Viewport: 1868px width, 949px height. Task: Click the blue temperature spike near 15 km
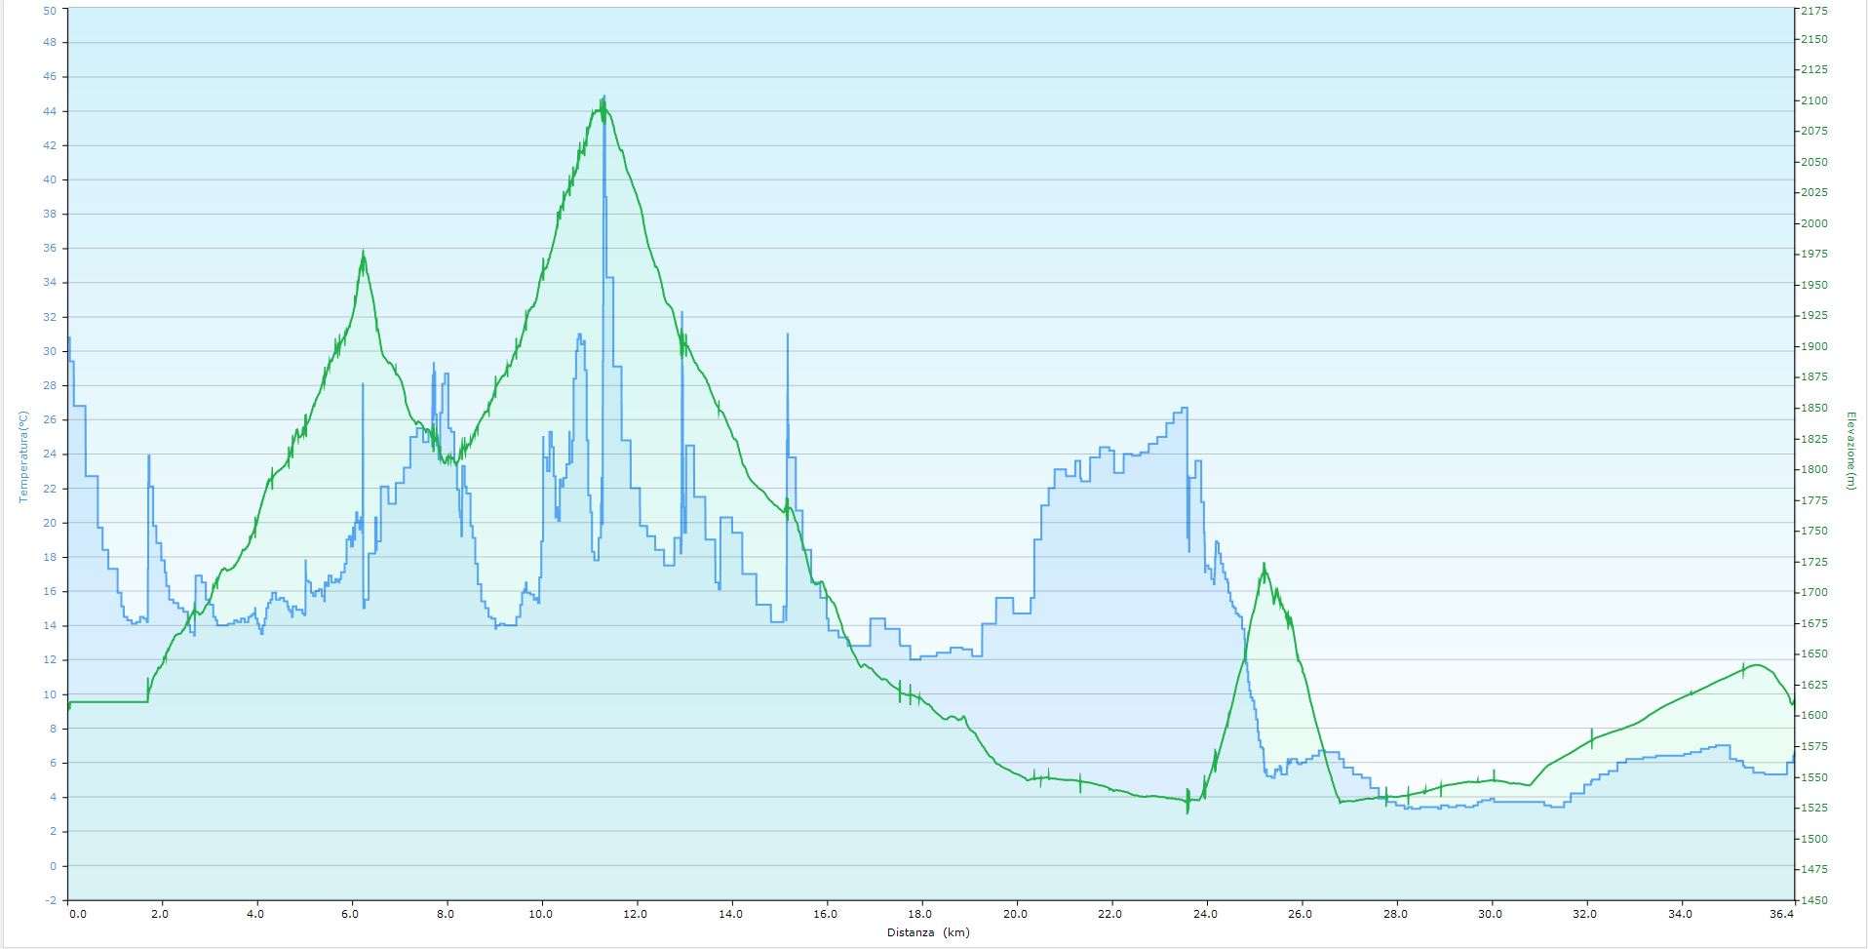(x=787, y=336)
